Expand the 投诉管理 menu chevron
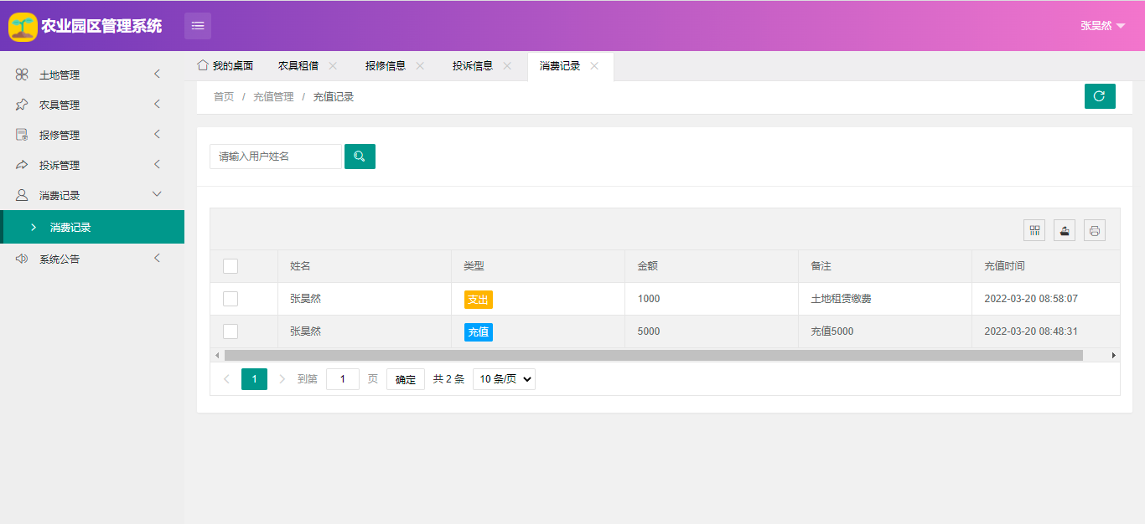Viewport: 1145px width, 524px height. 157,164
